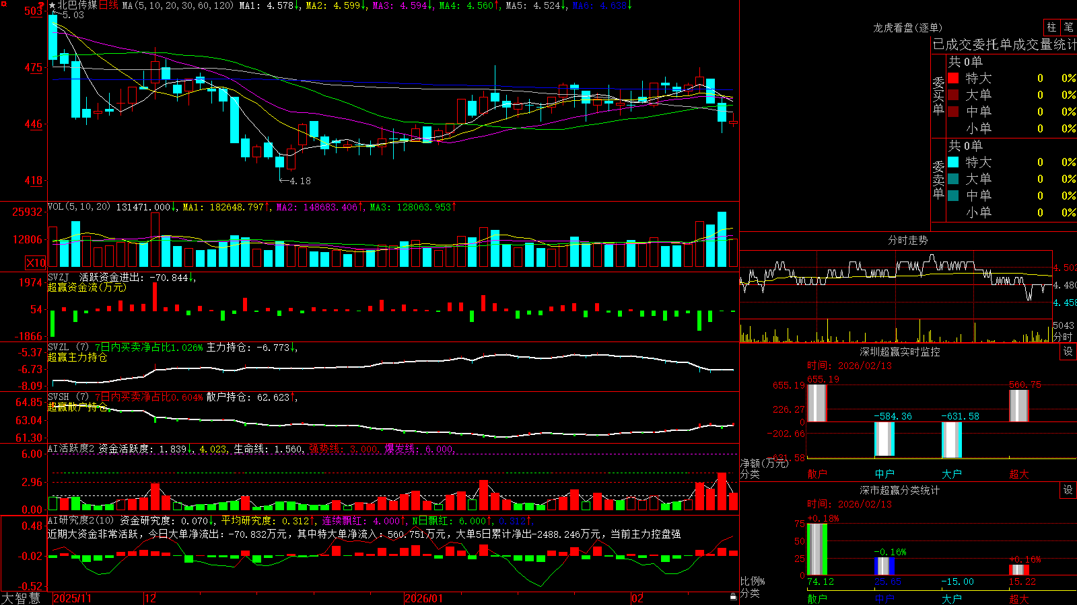Click the 超大 bar showing 560.75
Viewport: 1077px width, 605px height.
[1019, 406]
